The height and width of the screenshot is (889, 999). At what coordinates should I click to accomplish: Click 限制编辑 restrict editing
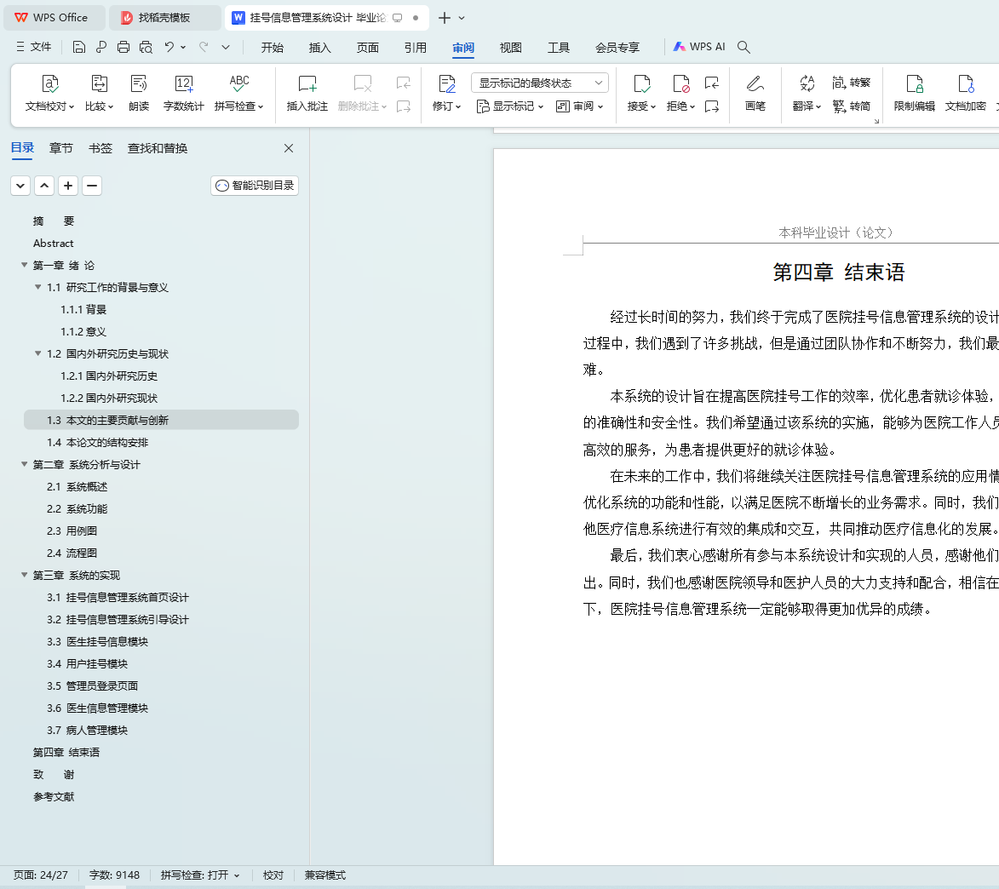(915, 93)
